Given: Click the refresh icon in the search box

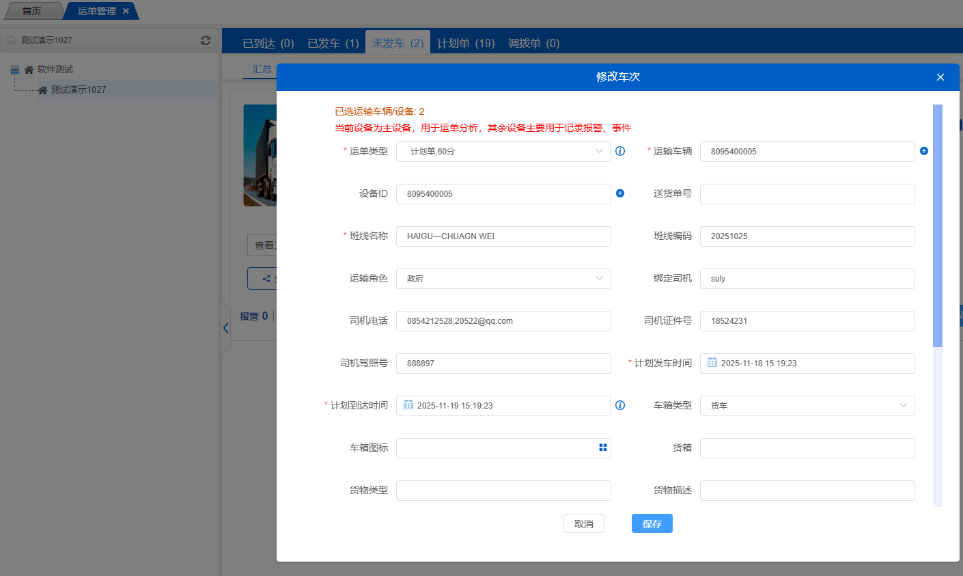Looking at the screenshot, I should [206, 40].
